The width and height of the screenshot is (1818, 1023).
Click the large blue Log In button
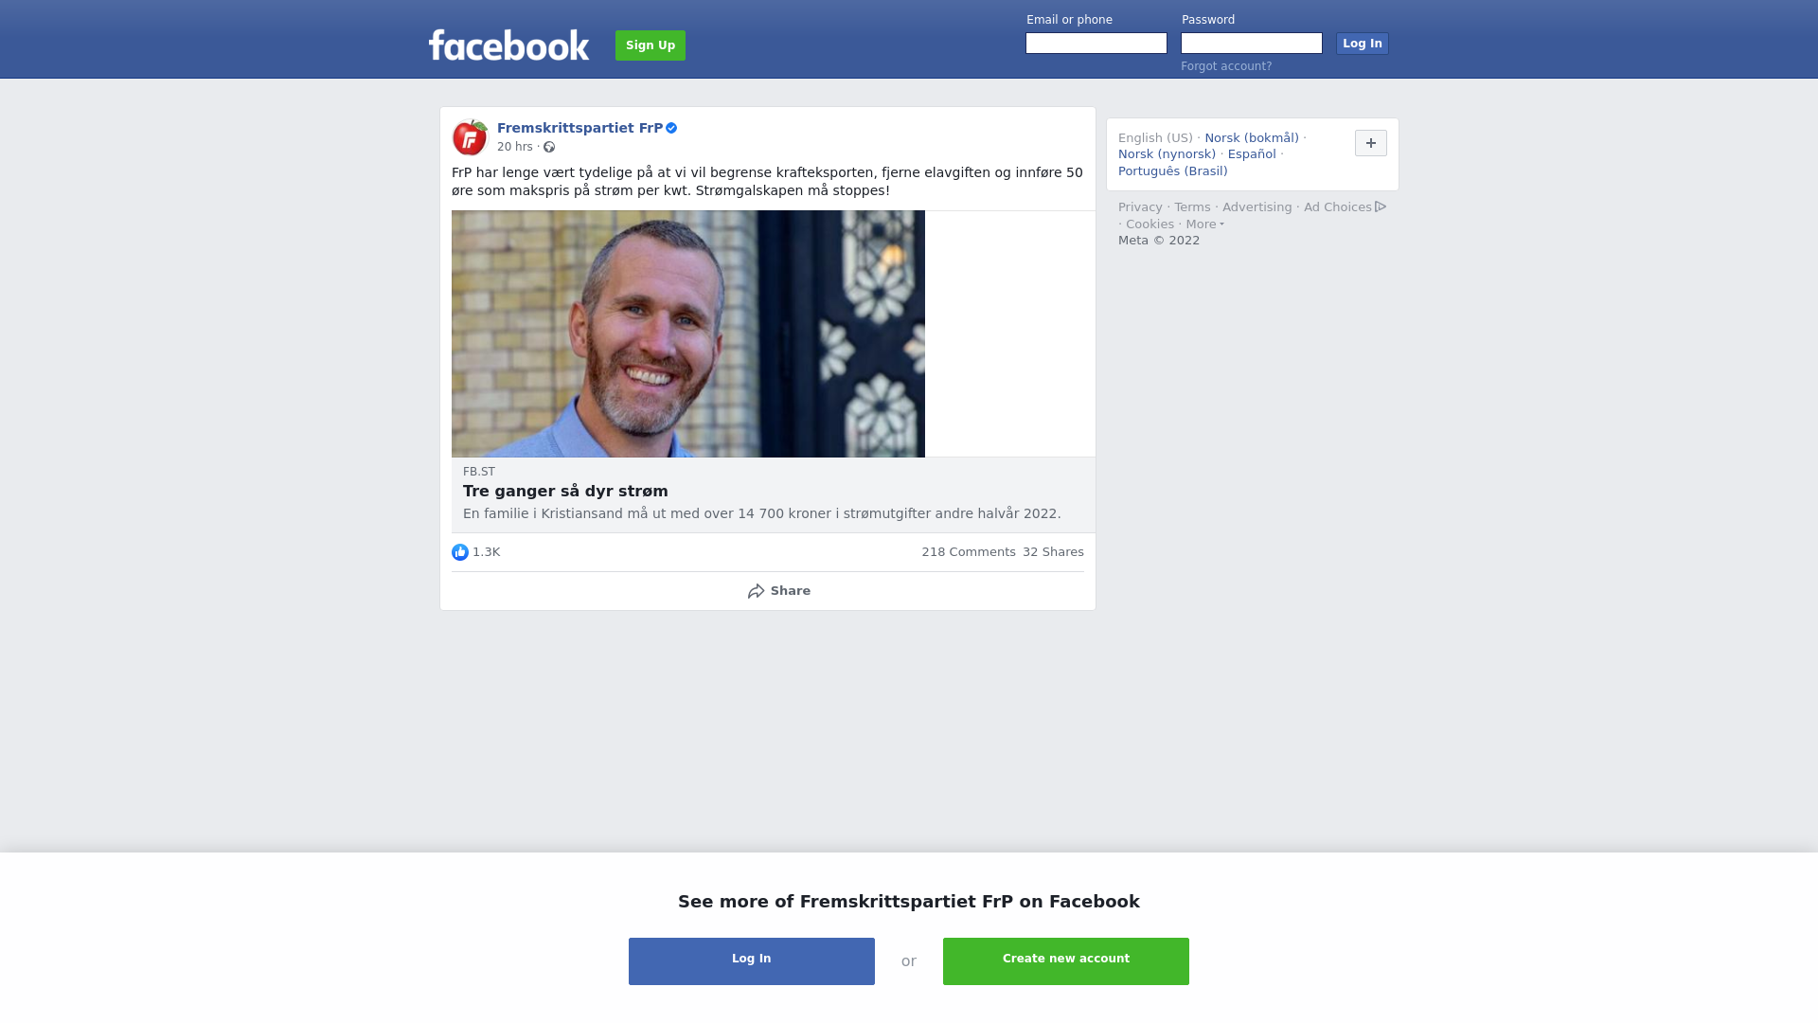[752, 961]
